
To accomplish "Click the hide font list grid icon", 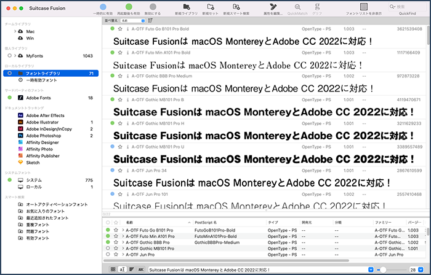I will 364,7.
